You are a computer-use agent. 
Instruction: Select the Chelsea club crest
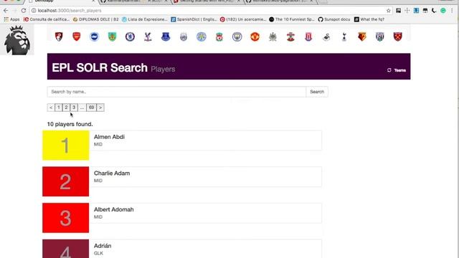click(130, 37)
